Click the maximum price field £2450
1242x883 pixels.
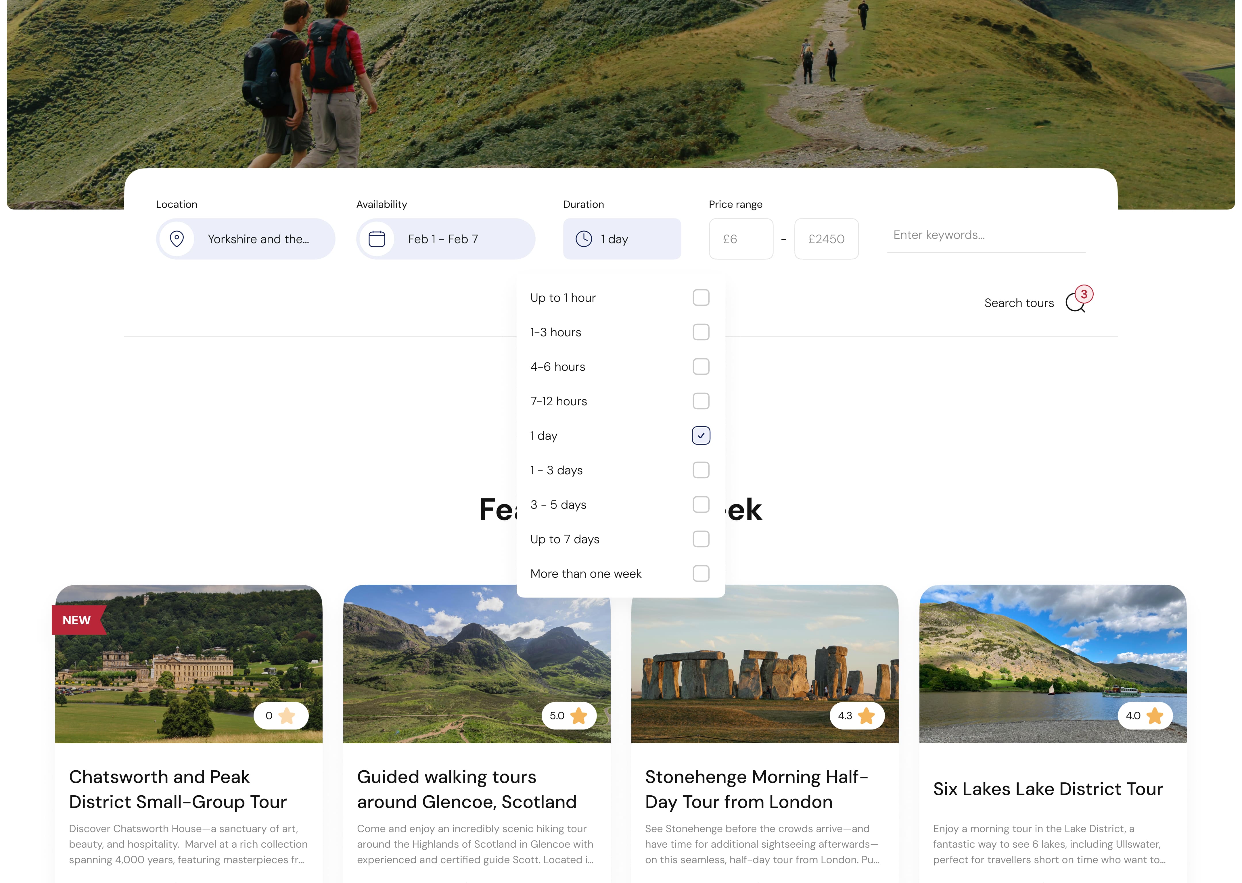click(x=827, y=239)
